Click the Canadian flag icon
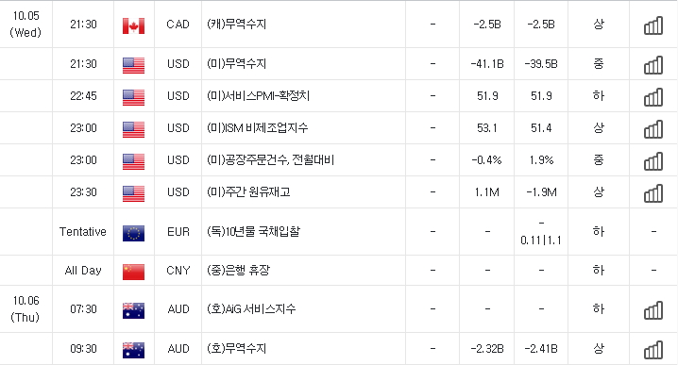The height and width of the screenshot is (365, 678). (133, 25)
